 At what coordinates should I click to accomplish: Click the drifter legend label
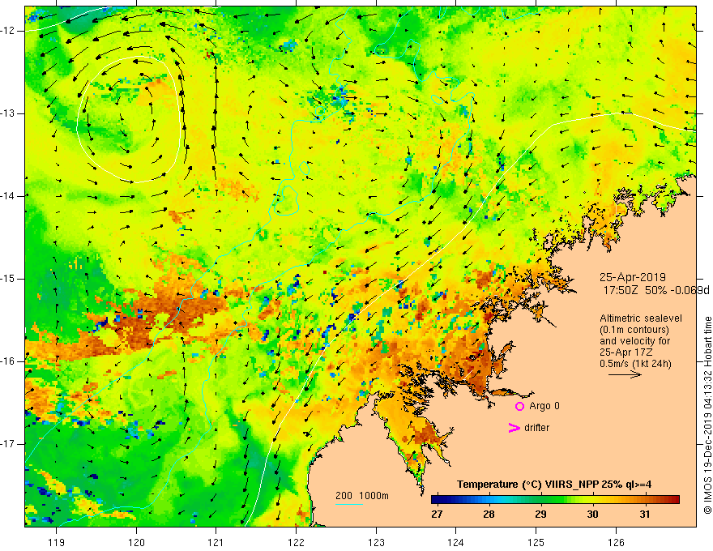[x=536, y=428]
